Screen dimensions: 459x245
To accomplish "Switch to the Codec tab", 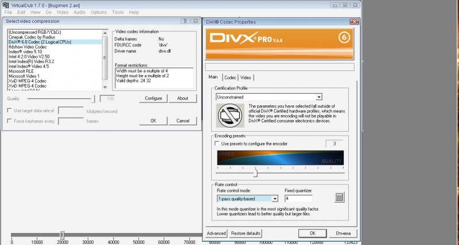I will click(230, 77).
